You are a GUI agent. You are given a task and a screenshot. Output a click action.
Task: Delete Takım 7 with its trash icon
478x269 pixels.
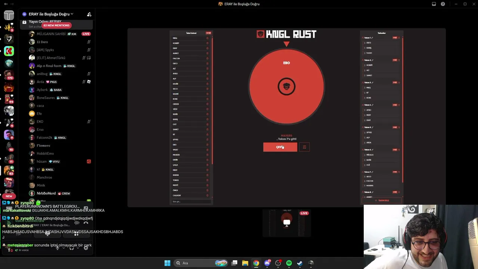click(x=399, y=172)
